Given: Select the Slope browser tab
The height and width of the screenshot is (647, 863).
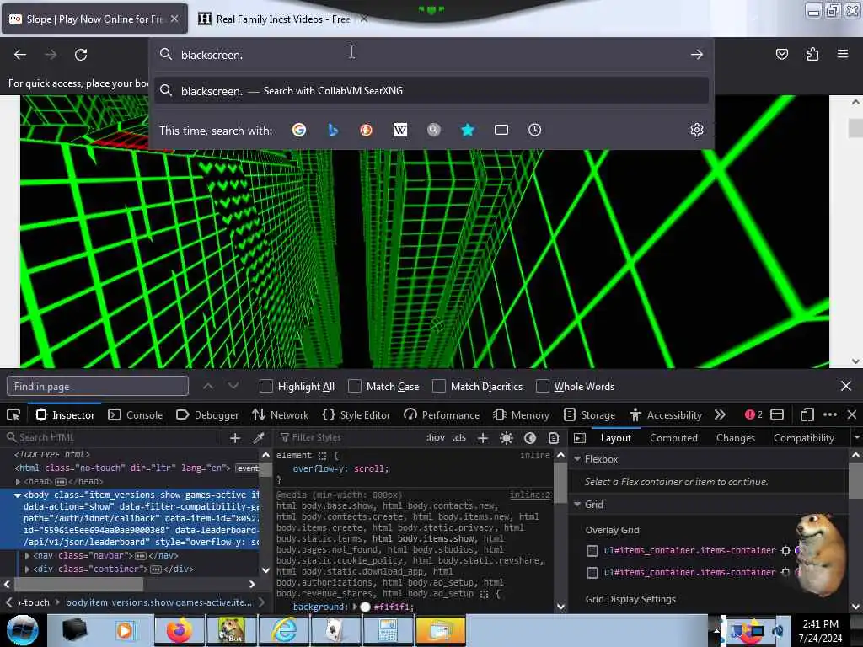Looking at the screenshot, I should tap(94, 19).
